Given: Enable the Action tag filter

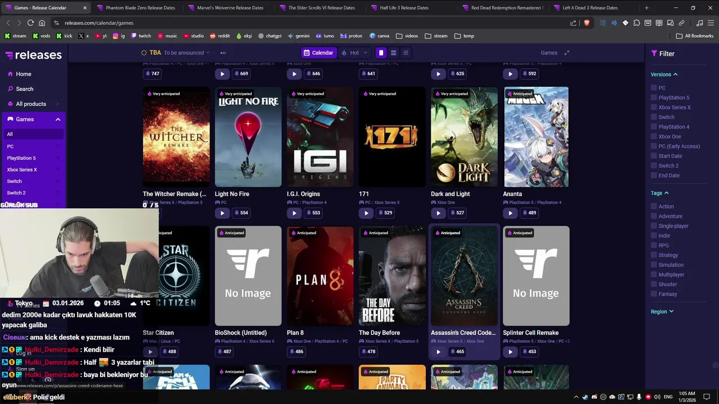Looking at the screenshot, I should [654, 206].
